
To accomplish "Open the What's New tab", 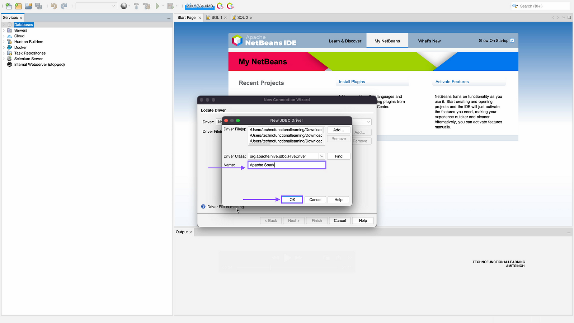I will [x=429, y=41].
